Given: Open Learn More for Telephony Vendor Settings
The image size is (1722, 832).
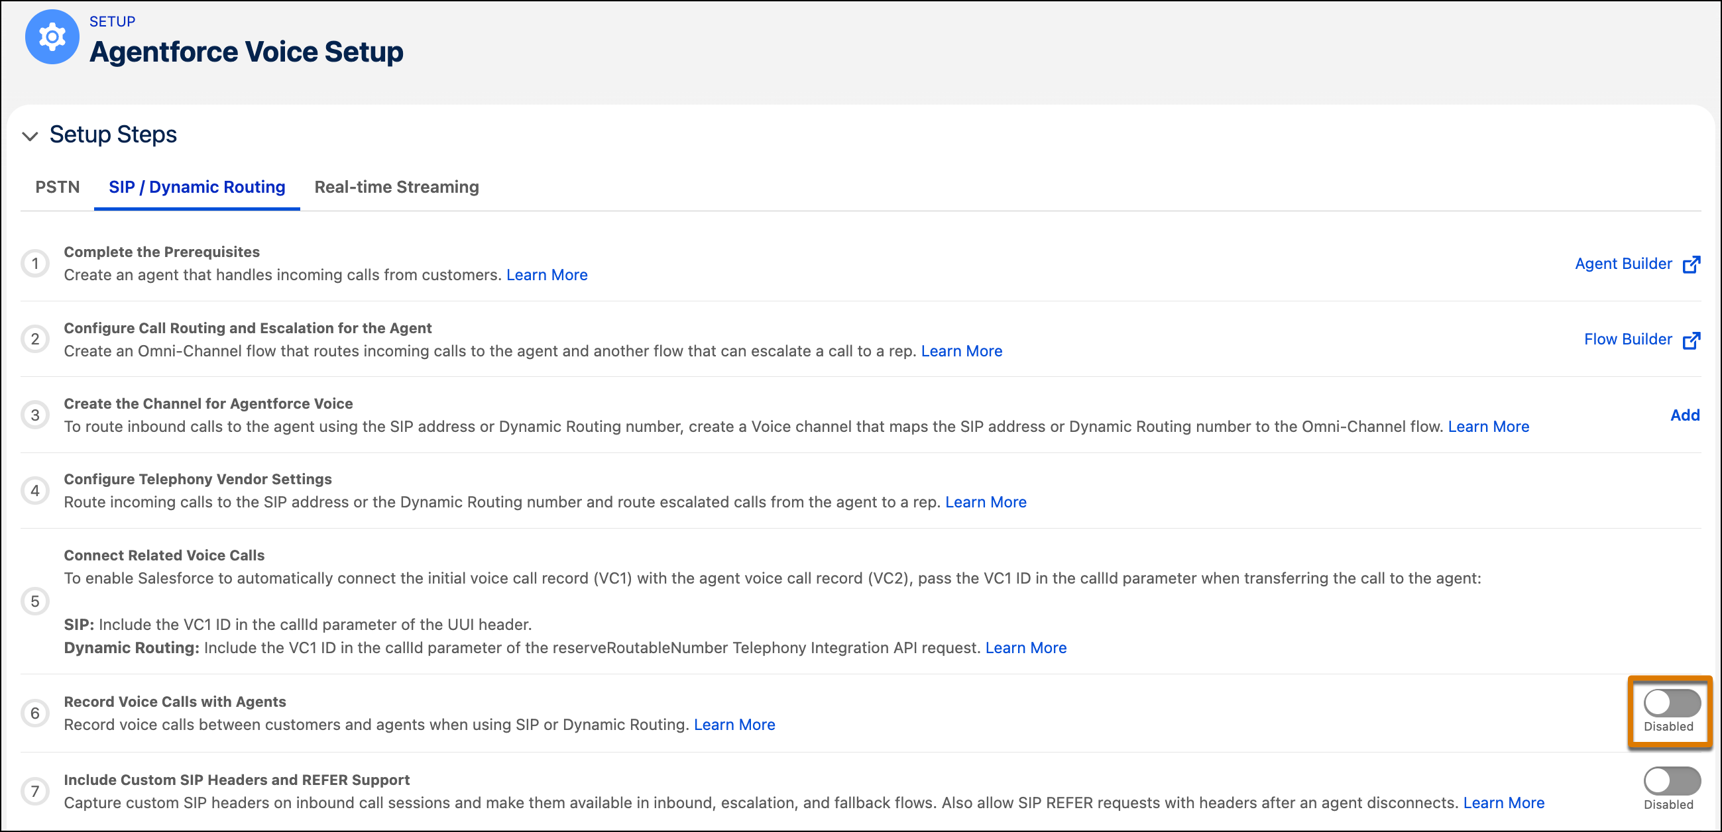Looking at the screenshot, I should 986,502.
